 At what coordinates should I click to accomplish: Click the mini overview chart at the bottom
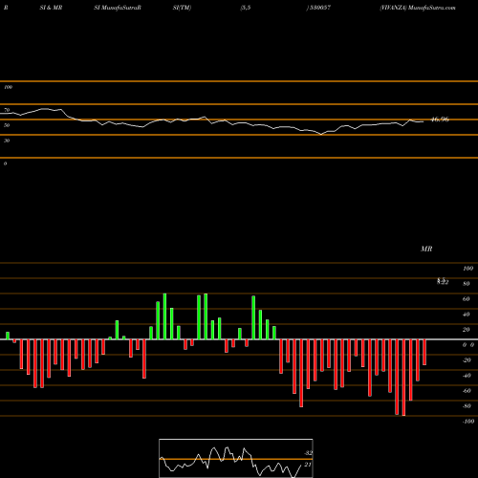[236, 458]
